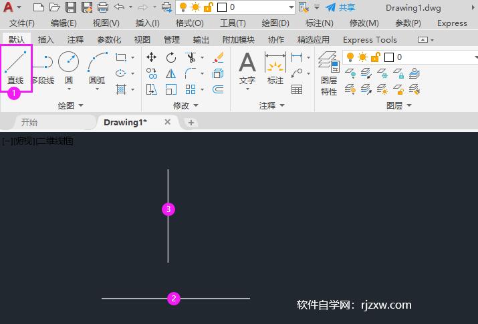Open the 文件(F) menu
478x324 pixels.
click(21, 23)
